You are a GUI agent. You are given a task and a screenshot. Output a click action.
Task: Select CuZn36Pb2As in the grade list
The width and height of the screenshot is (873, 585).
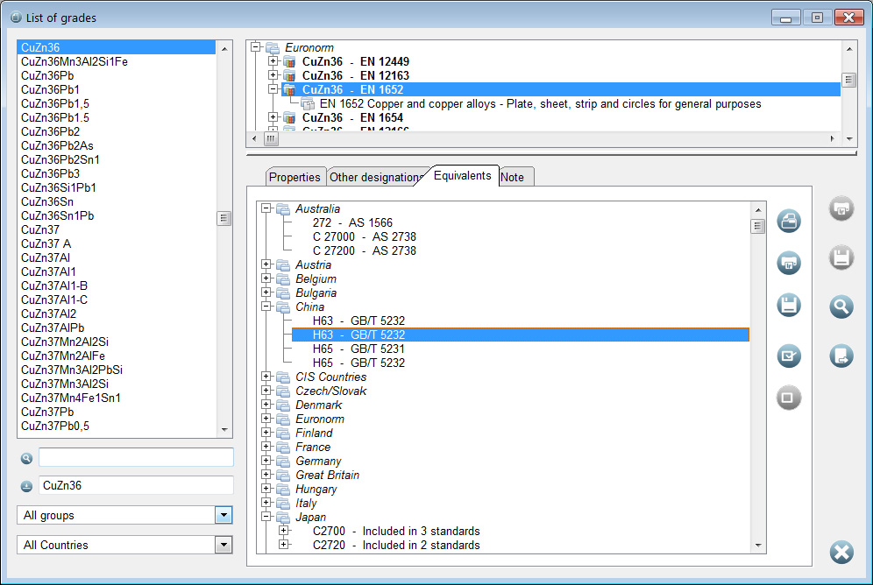click(x=117, y=145)
